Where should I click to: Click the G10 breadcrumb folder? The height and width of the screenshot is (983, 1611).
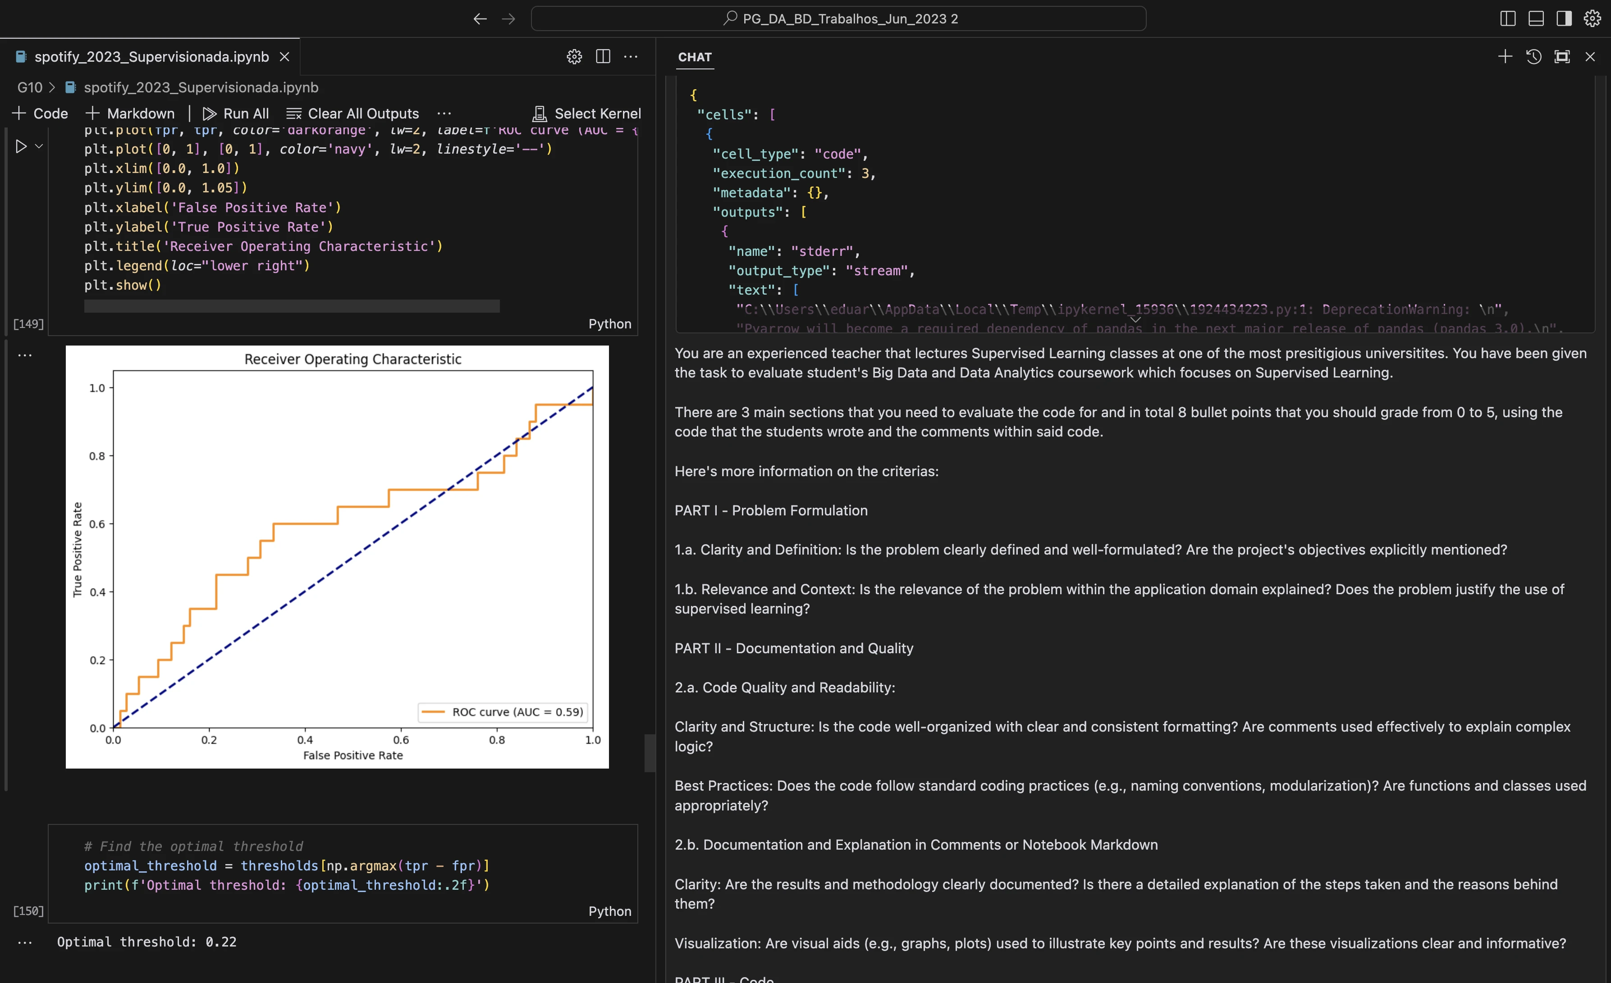pos(29,87)
